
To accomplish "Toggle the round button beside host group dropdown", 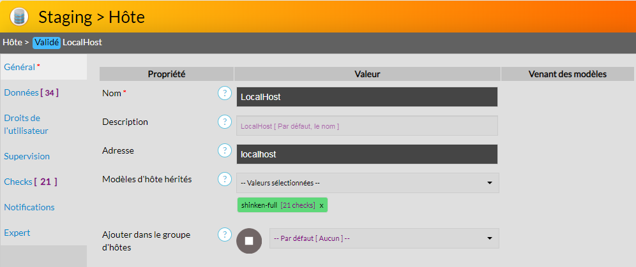I will pyautogui.click(x=249, y=241).
